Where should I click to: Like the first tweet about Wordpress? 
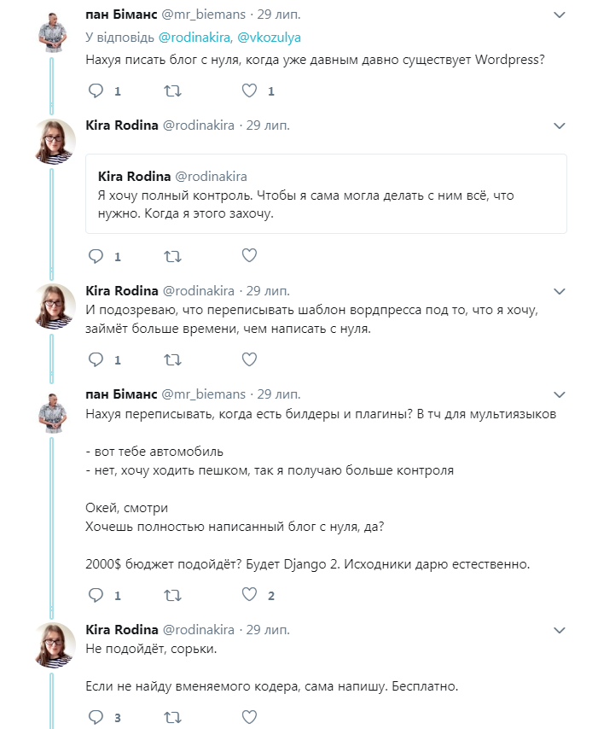pos(249,90)
